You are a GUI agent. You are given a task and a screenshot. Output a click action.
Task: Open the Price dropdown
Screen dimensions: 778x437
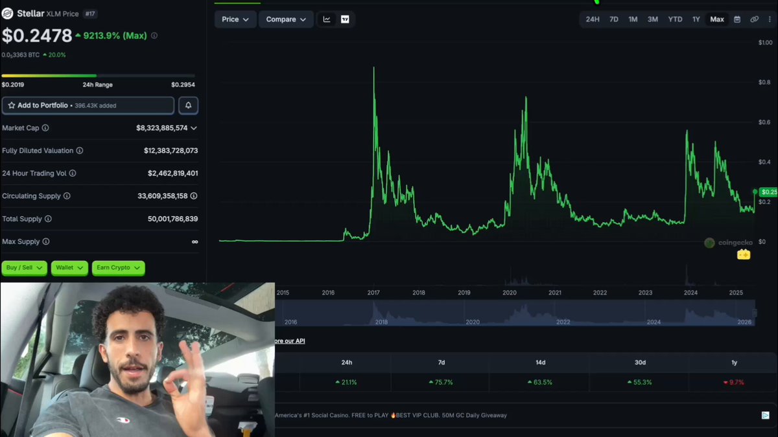(x=235, y=19)
